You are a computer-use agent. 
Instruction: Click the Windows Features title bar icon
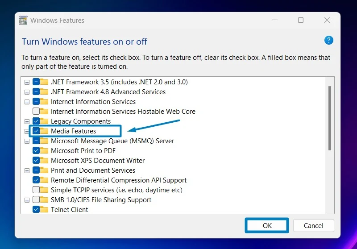(23, 20)
